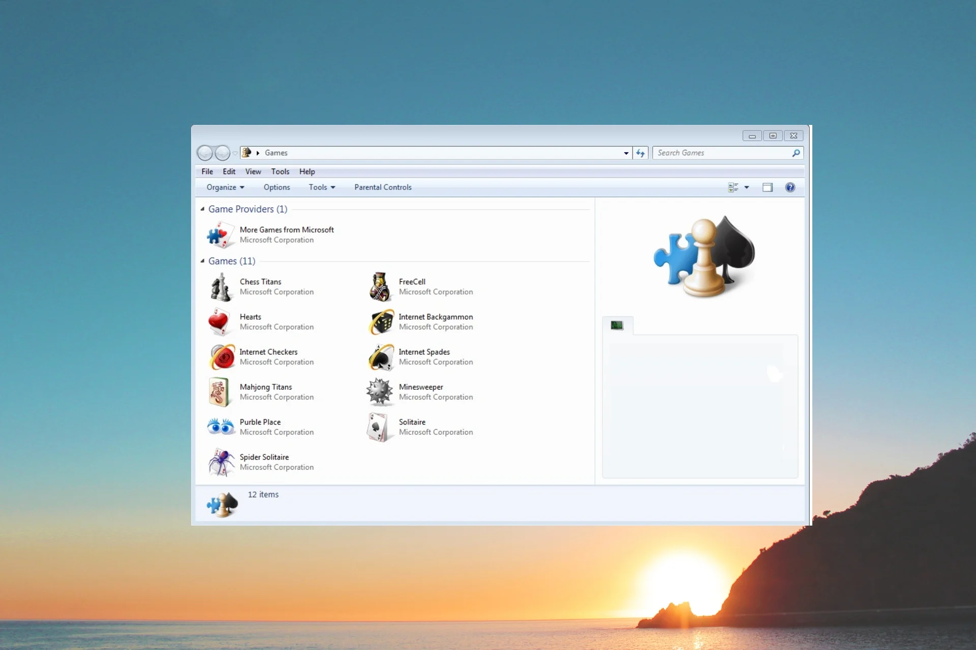Viewport: 976px width, 650px height.
Task: Select the Internet Backgammon label
Action: 436,317
